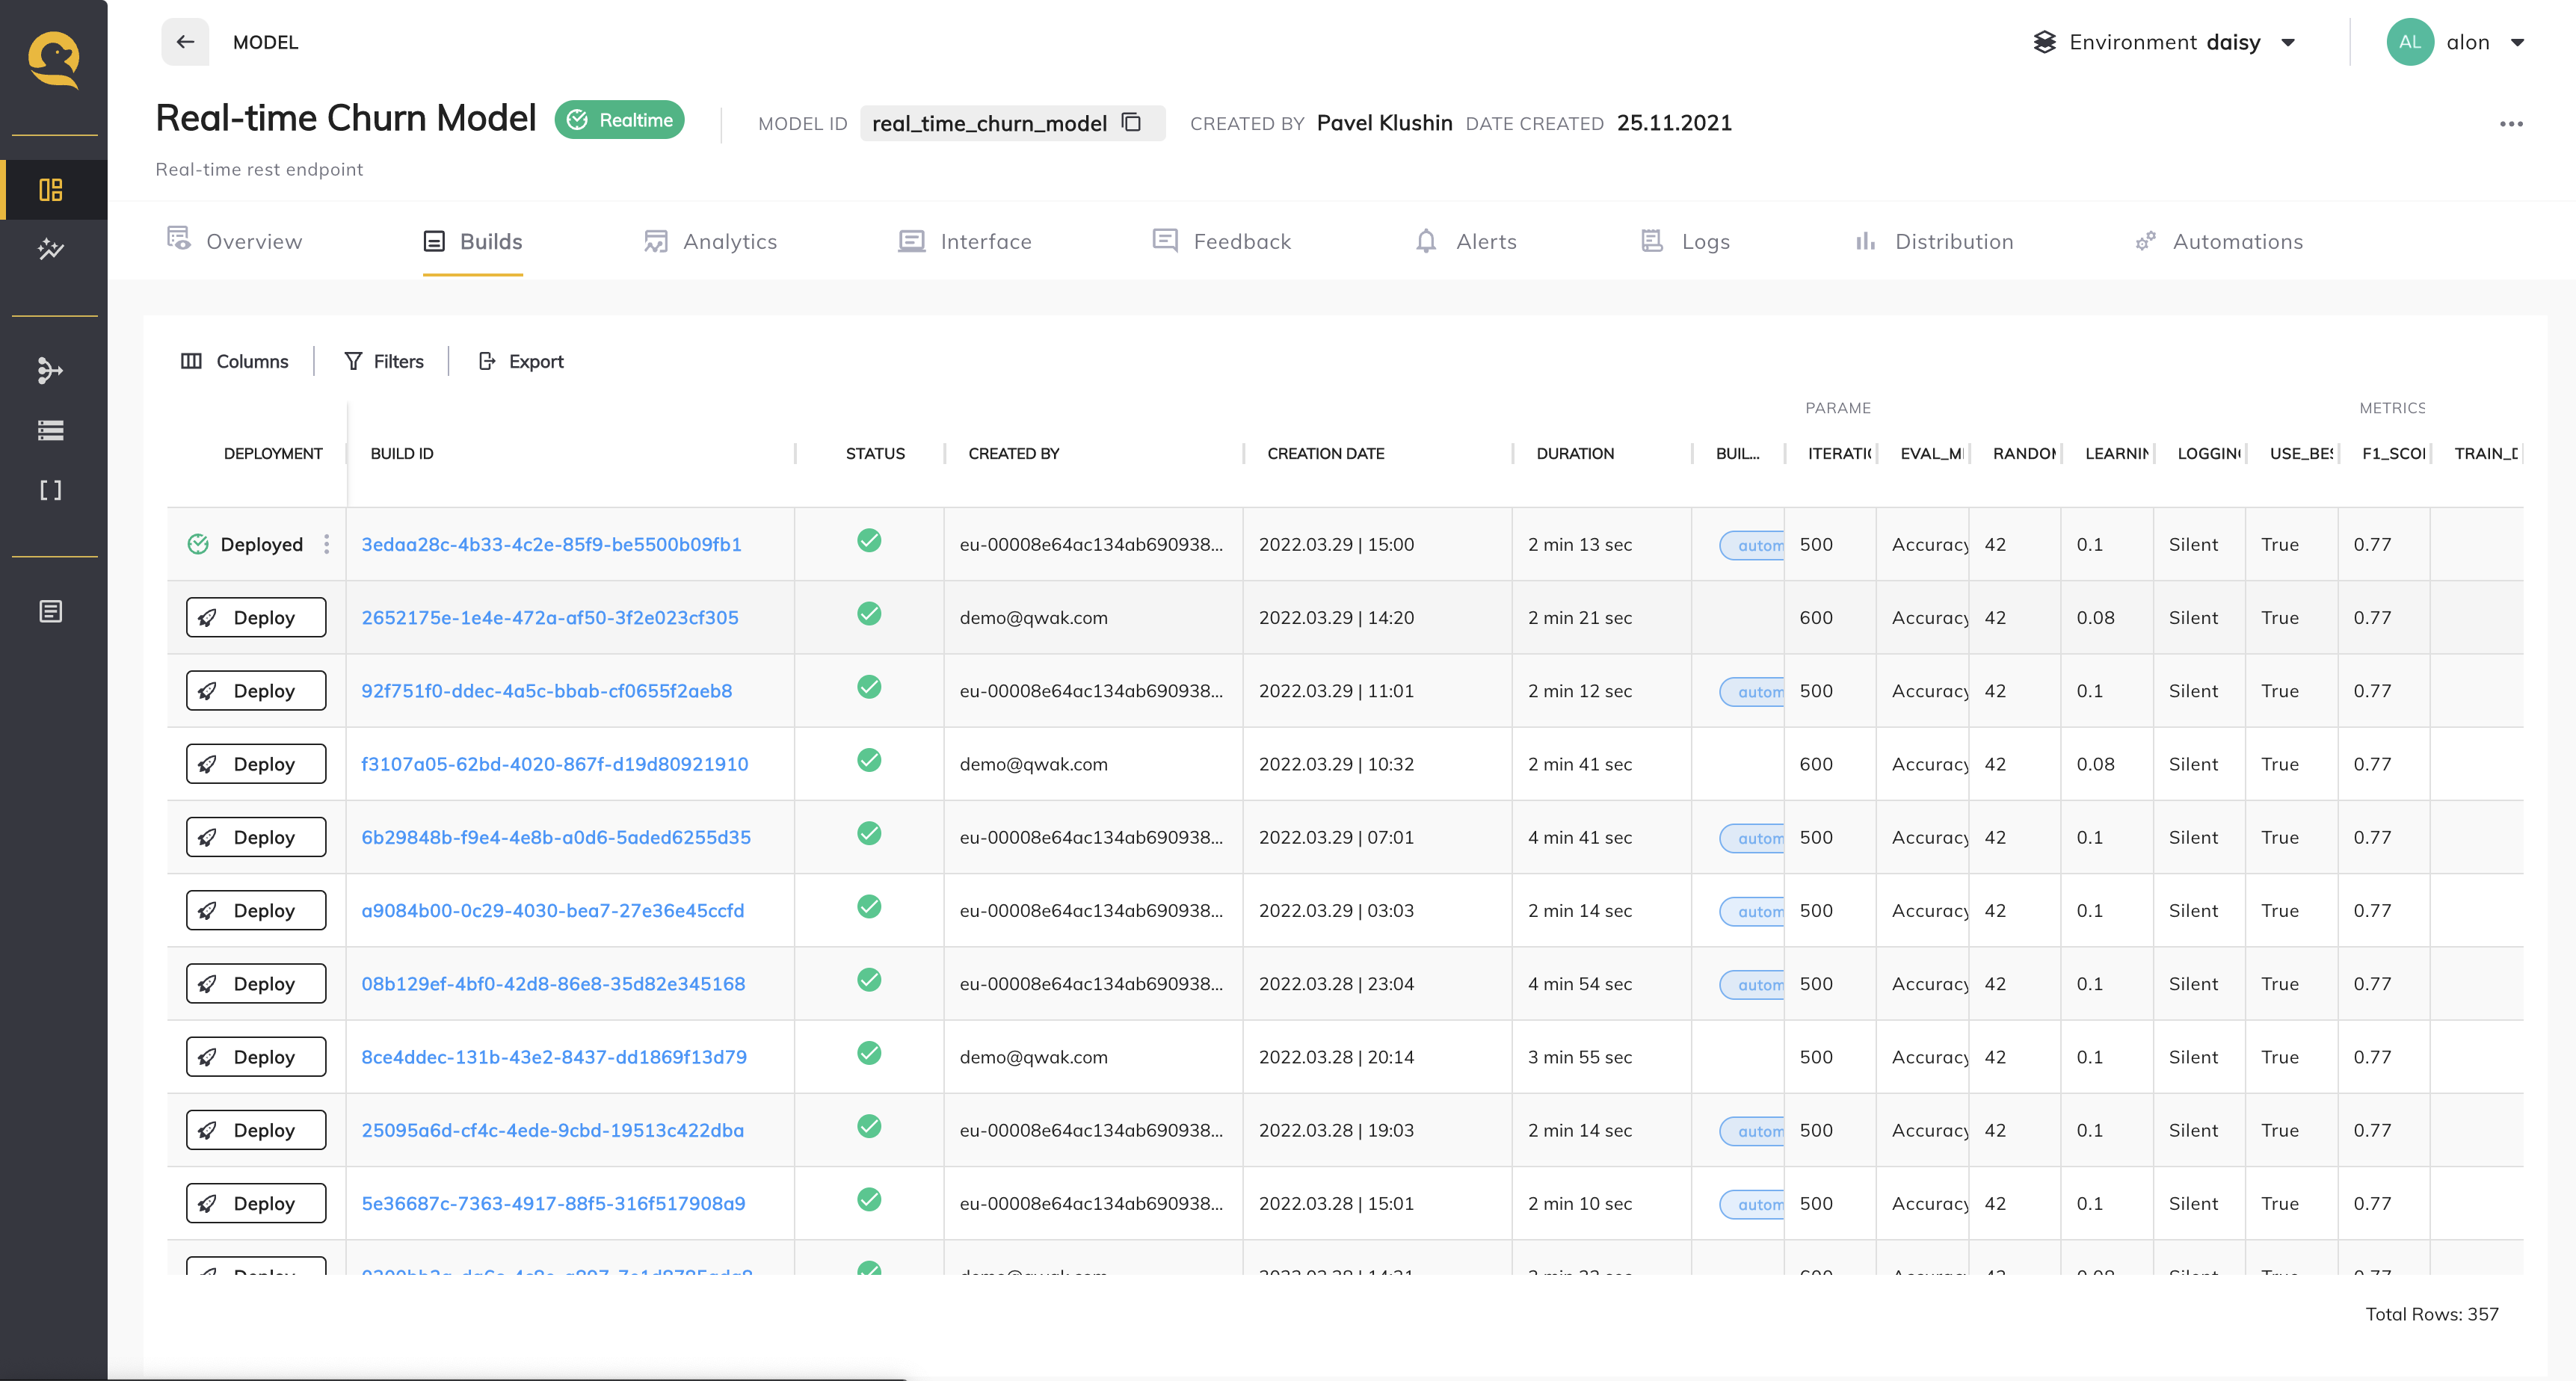Open build link 3edaa28c-4b33-4c2e-85f9-be5500b09fb1

(551, 544)
